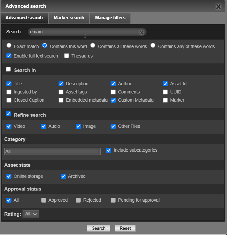The height and width of the screenshot is (235, 227).
Task: Switch to the Marker search tab
Action: tap(69, 18)
